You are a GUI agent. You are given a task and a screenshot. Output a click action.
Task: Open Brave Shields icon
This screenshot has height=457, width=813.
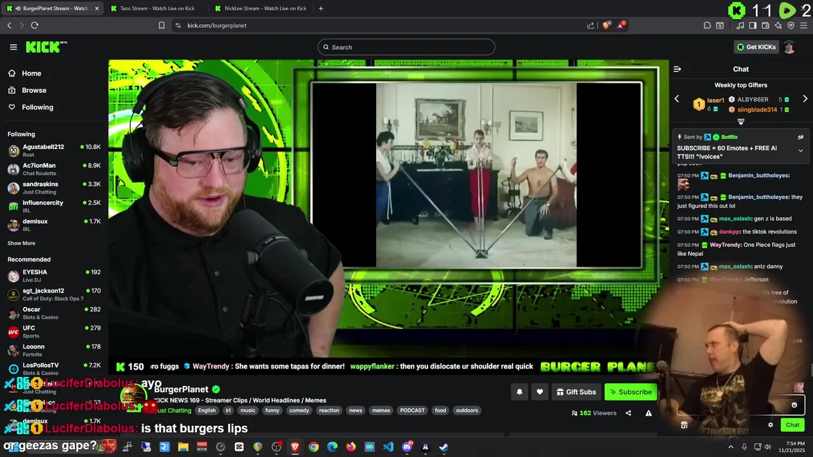click(607, 25)
